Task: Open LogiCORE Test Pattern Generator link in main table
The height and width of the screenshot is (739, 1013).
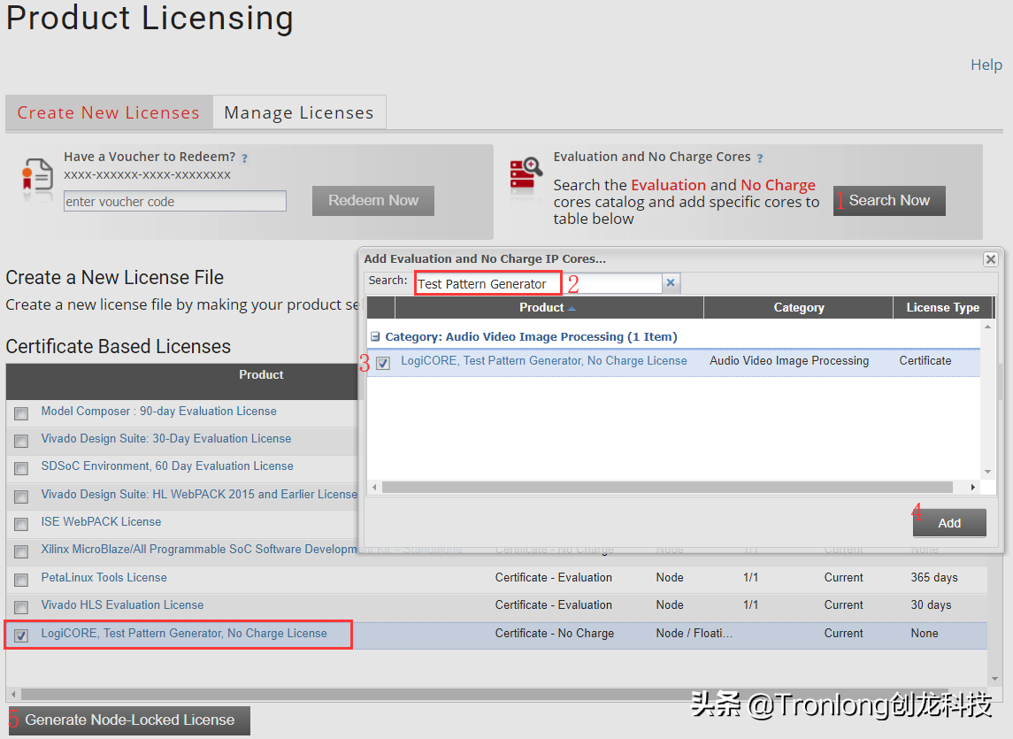Action: pyautogui.click(x=184, y=634)
